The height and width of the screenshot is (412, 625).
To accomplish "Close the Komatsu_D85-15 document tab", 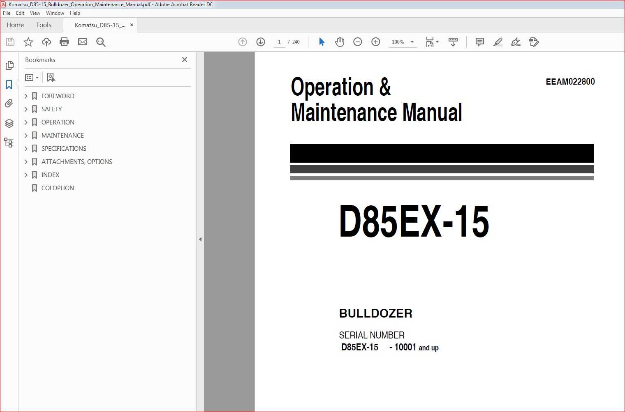I will [x=132, y=25].
